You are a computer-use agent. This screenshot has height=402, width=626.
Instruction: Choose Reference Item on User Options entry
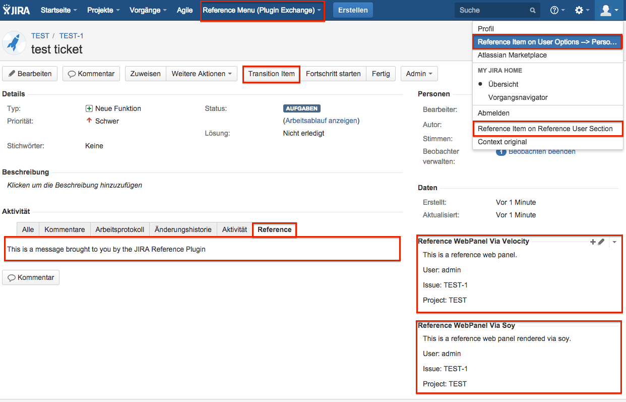tap(548, 42)
